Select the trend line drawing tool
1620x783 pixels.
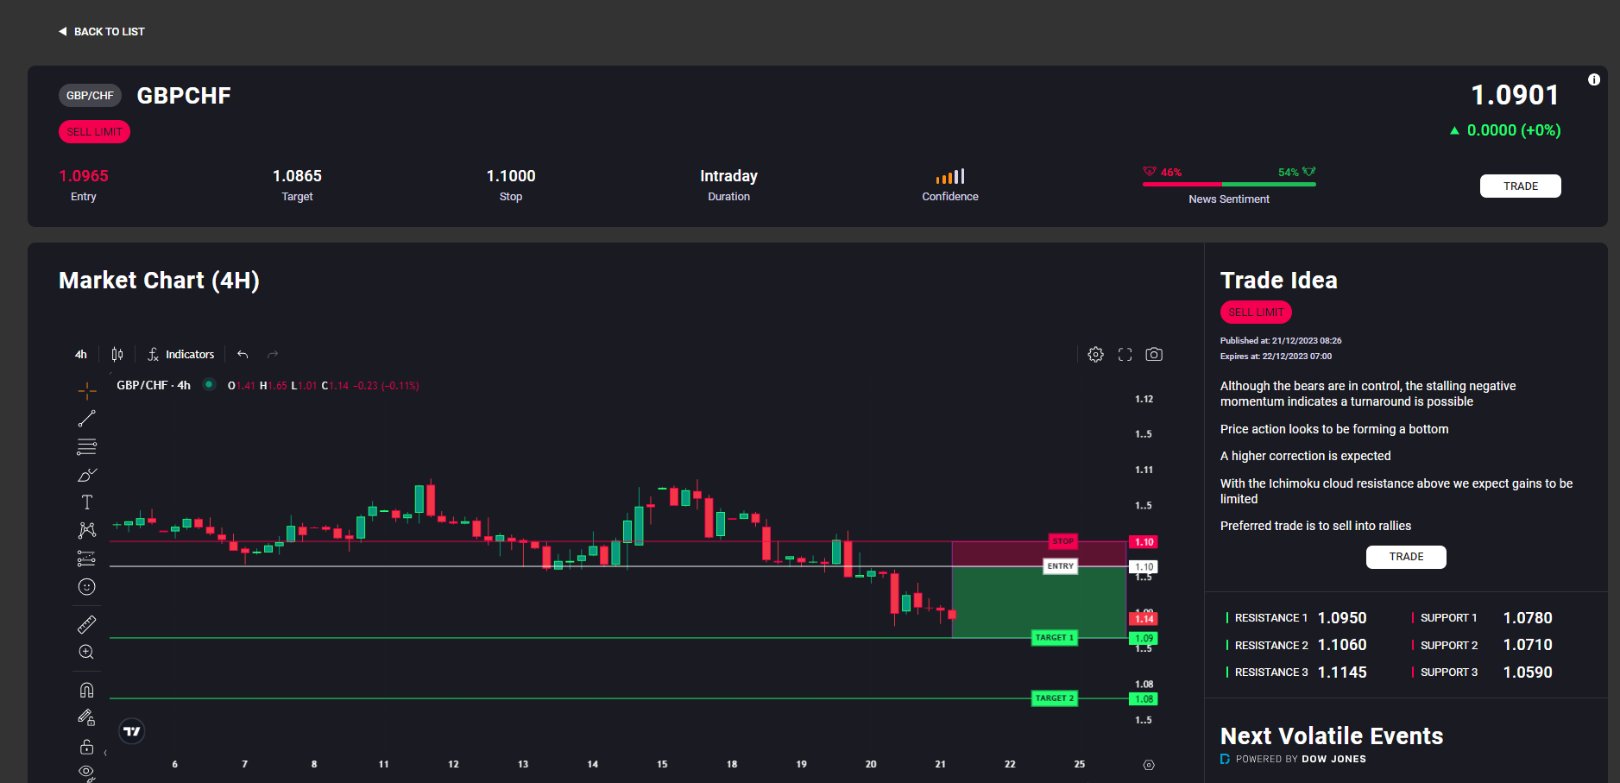[x=85, y=419]
